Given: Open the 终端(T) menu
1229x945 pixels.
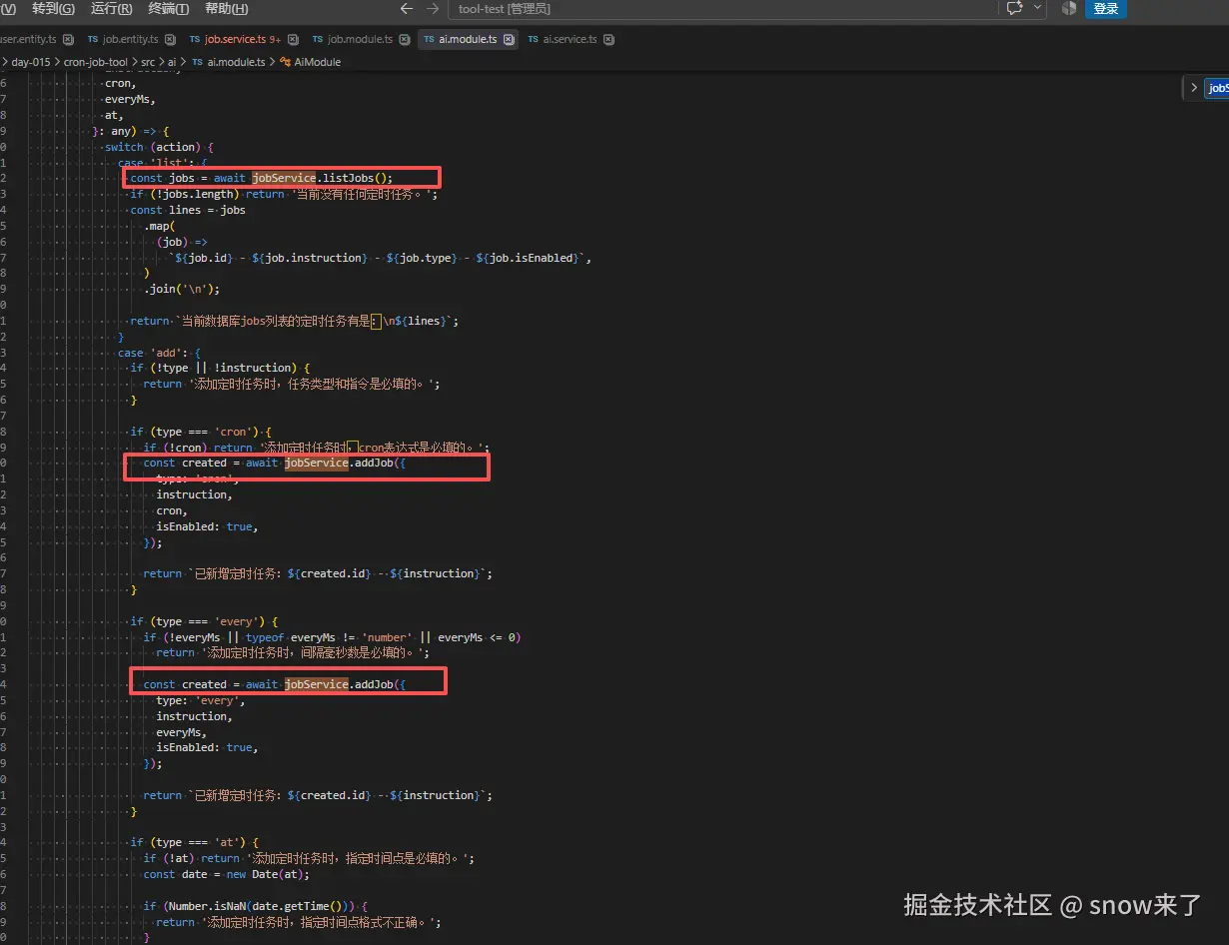Looking at the screenshot, I should pos(168,9).
